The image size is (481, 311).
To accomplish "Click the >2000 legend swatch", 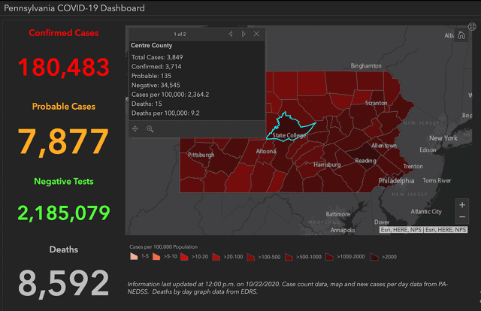I will tap(374, 257).
